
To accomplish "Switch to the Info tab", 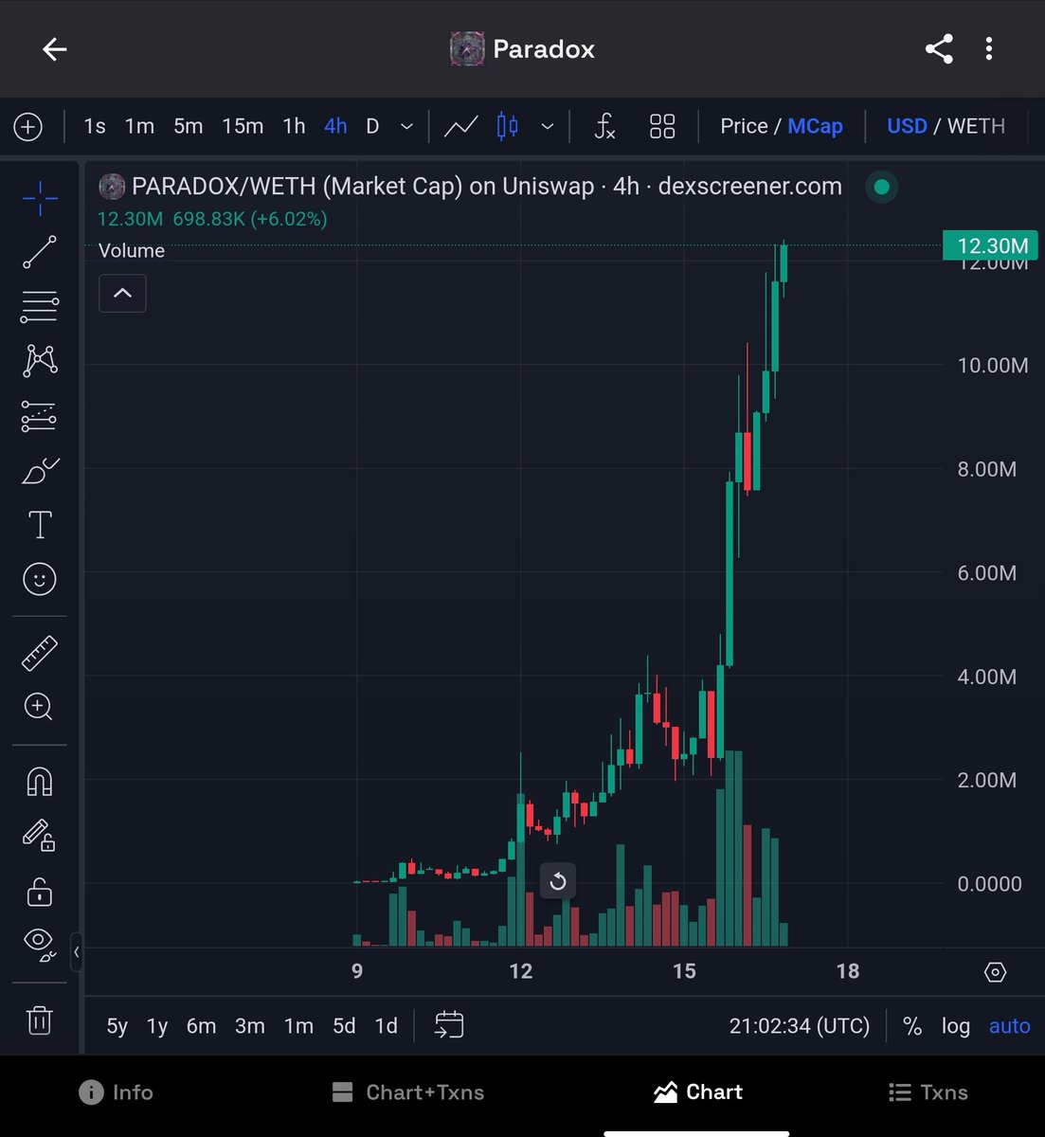I will coord(116,1092).
